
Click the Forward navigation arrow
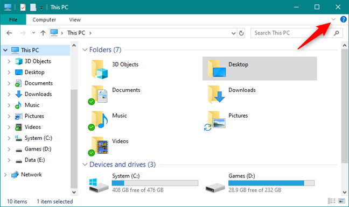23,33
